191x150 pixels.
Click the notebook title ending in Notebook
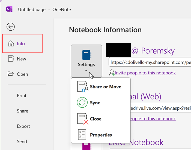pyautogui.click(x=136, y=142)
